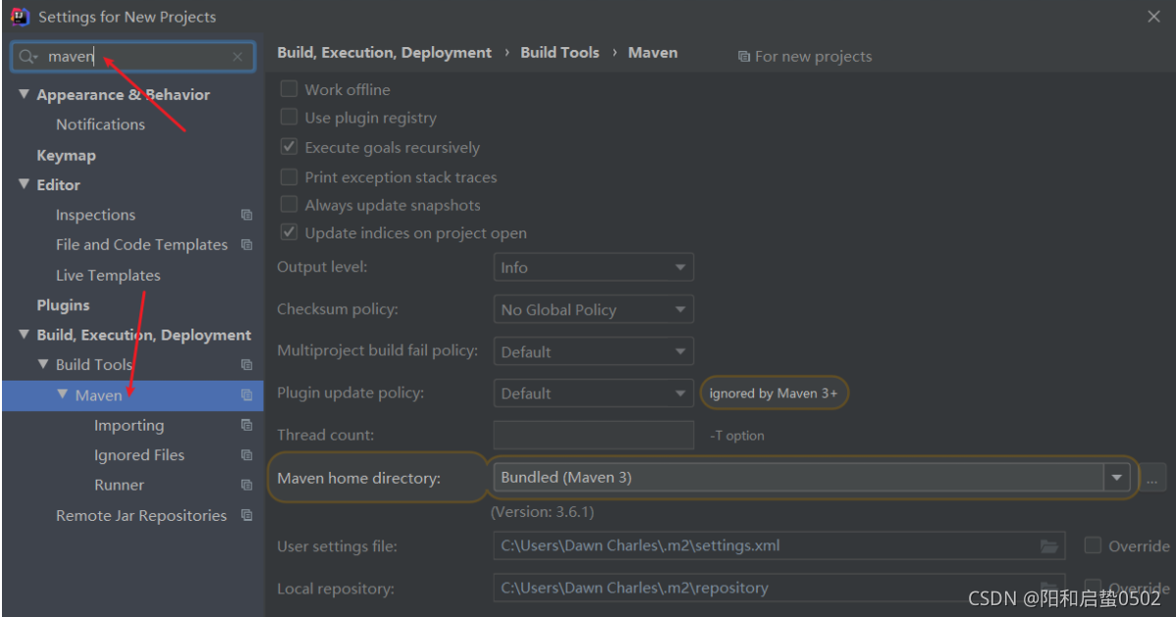Toggle Use plugin registry checkbox
Screen dimensions: 1176x617
[x=290, y=118]
